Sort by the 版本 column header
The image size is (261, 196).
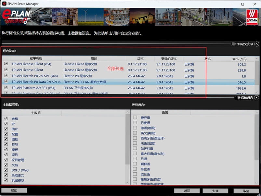pyautogui.click(x=140, y=59)
